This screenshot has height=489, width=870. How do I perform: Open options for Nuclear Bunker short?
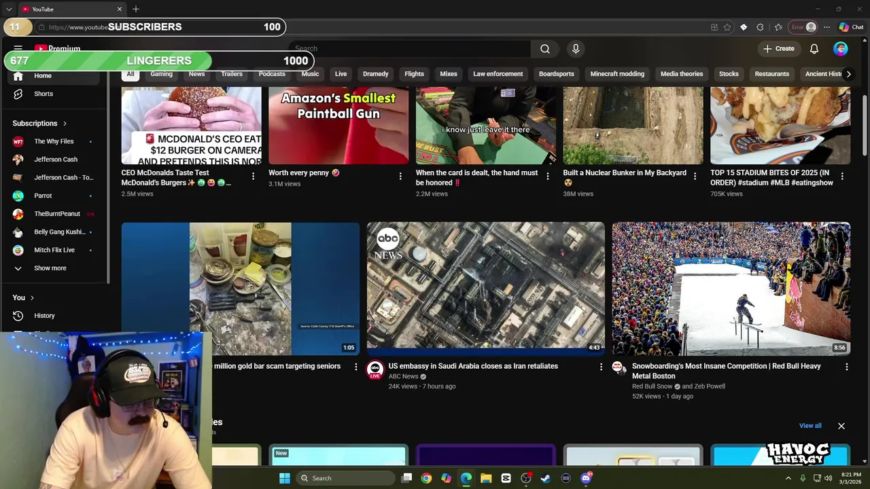point(695,177)
